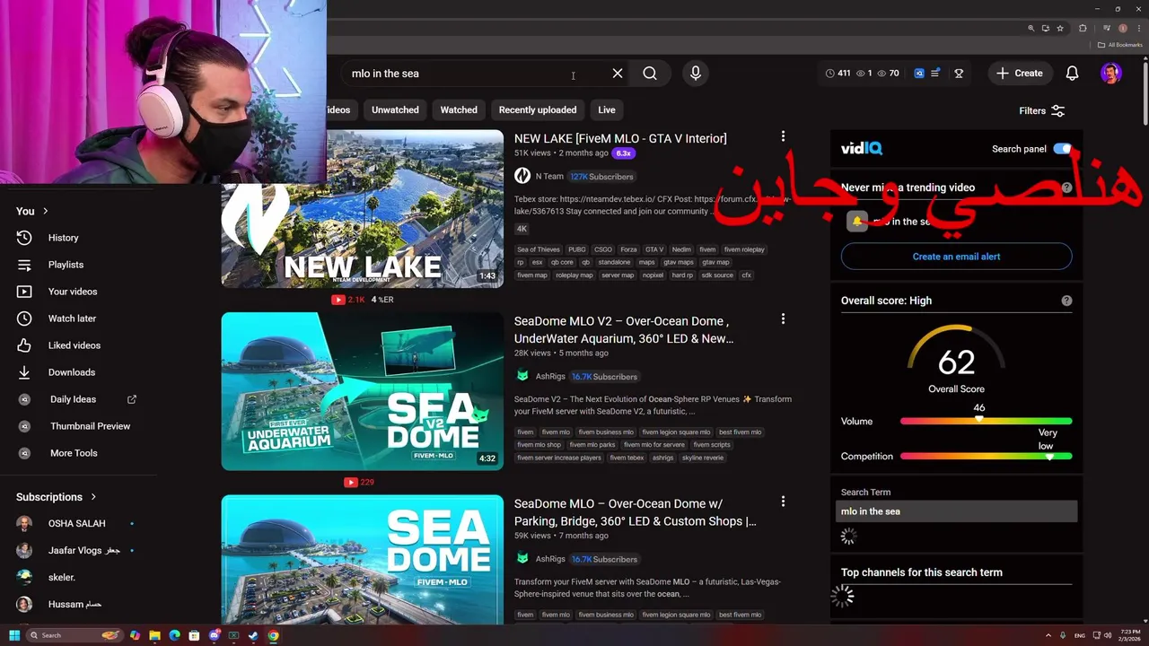Click Windows taskbar Search box
The height and width of the screenshot is (646, 1149).
click(75, 635)
